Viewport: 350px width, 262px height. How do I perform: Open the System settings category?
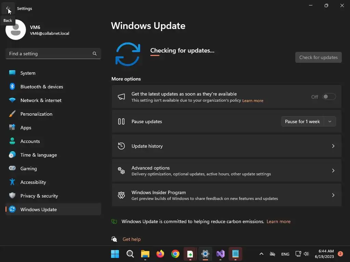pos(53,73)
